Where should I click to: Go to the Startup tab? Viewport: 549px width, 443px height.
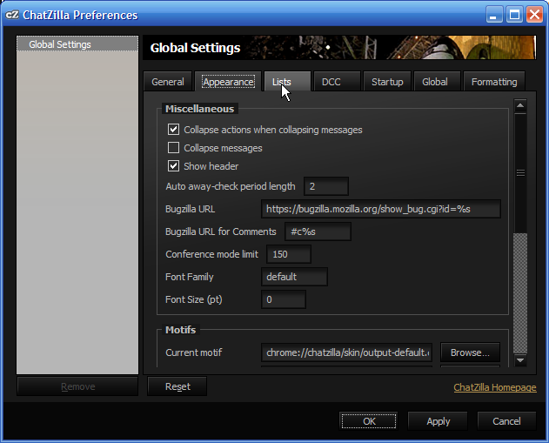coord(387,82)
